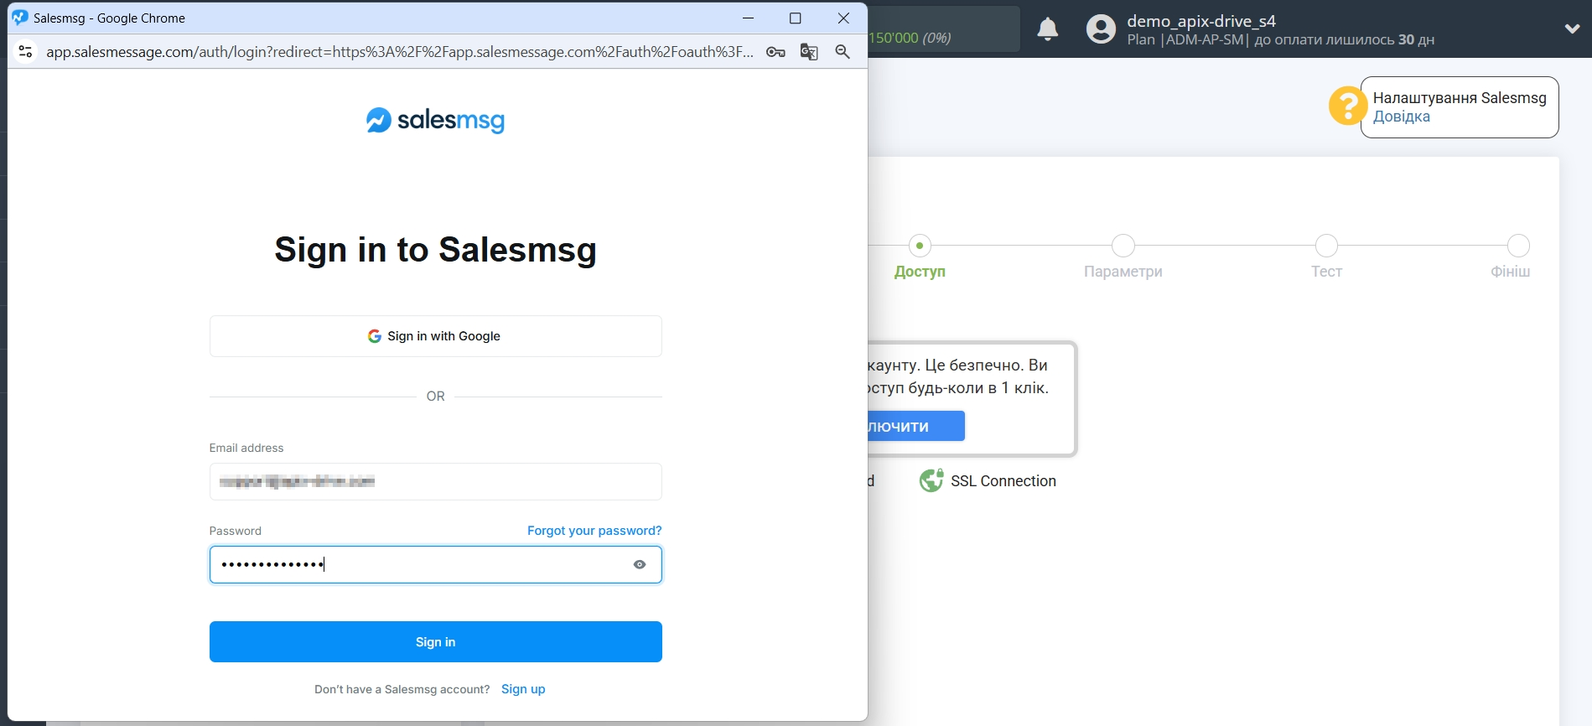Select the popup window's address bar URL
Viewport: 1592px width, 726px height.
(400, 52)
